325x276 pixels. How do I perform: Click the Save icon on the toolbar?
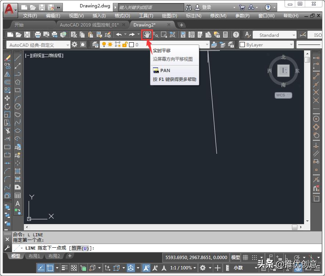click(26, 35)
